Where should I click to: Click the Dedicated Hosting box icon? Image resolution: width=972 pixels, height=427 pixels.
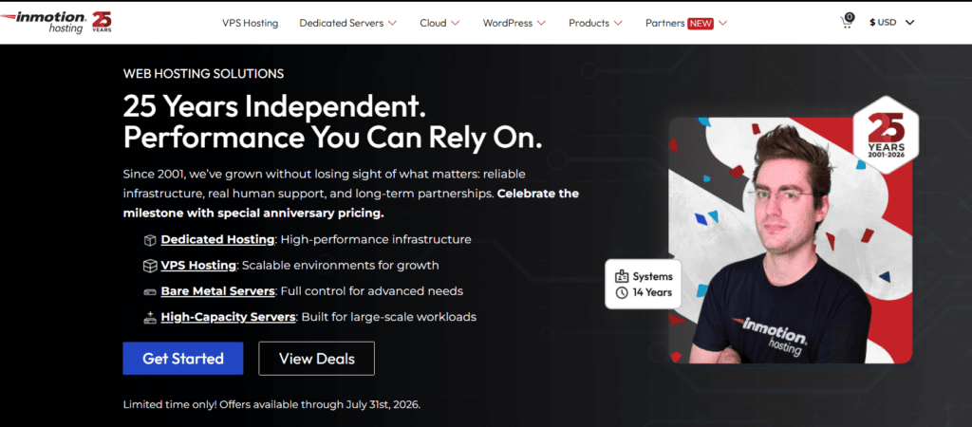tap(149, 240)
